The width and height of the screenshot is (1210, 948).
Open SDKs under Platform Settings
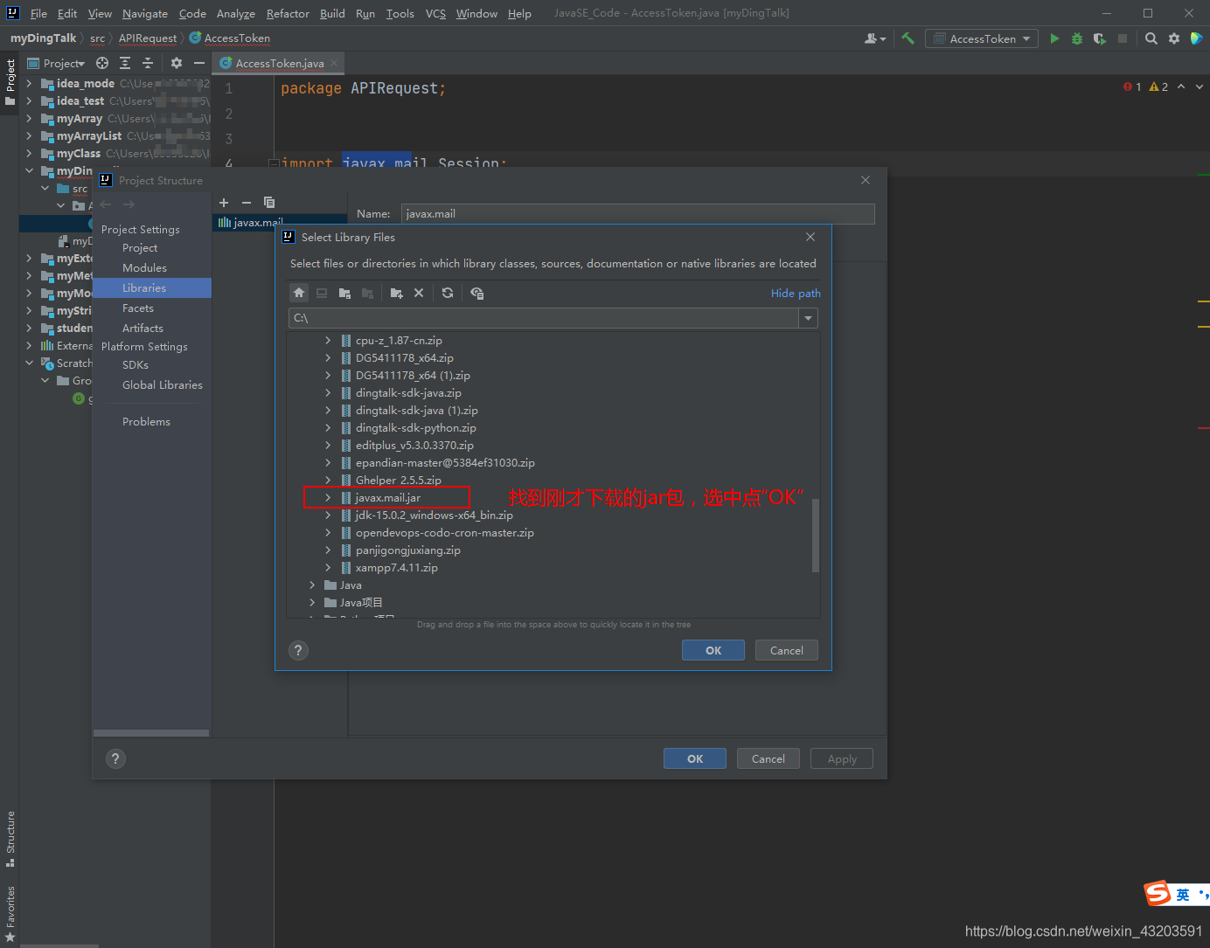tap(136, 365)
